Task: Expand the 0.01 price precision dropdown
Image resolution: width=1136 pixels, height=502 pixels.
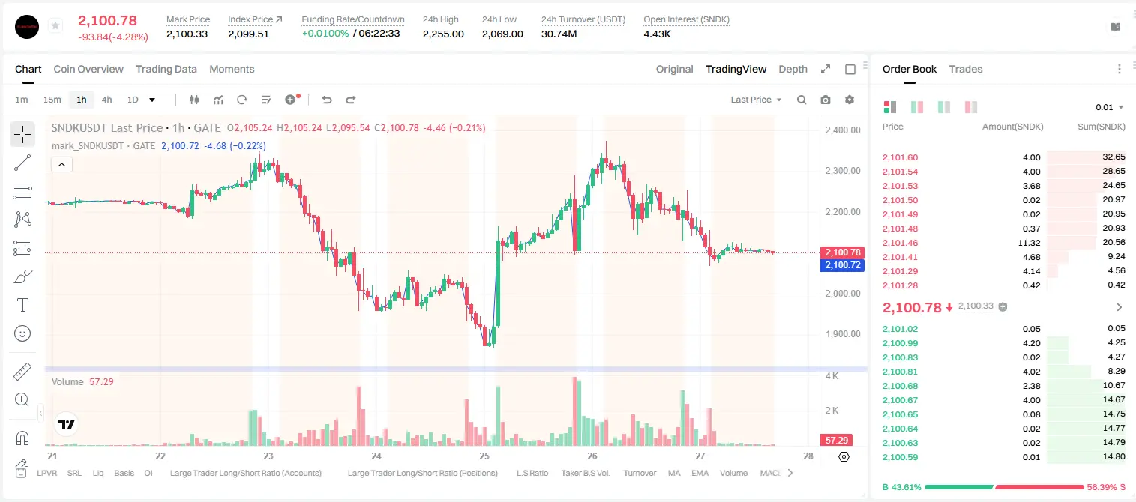Action: [x=1109, y=107]
